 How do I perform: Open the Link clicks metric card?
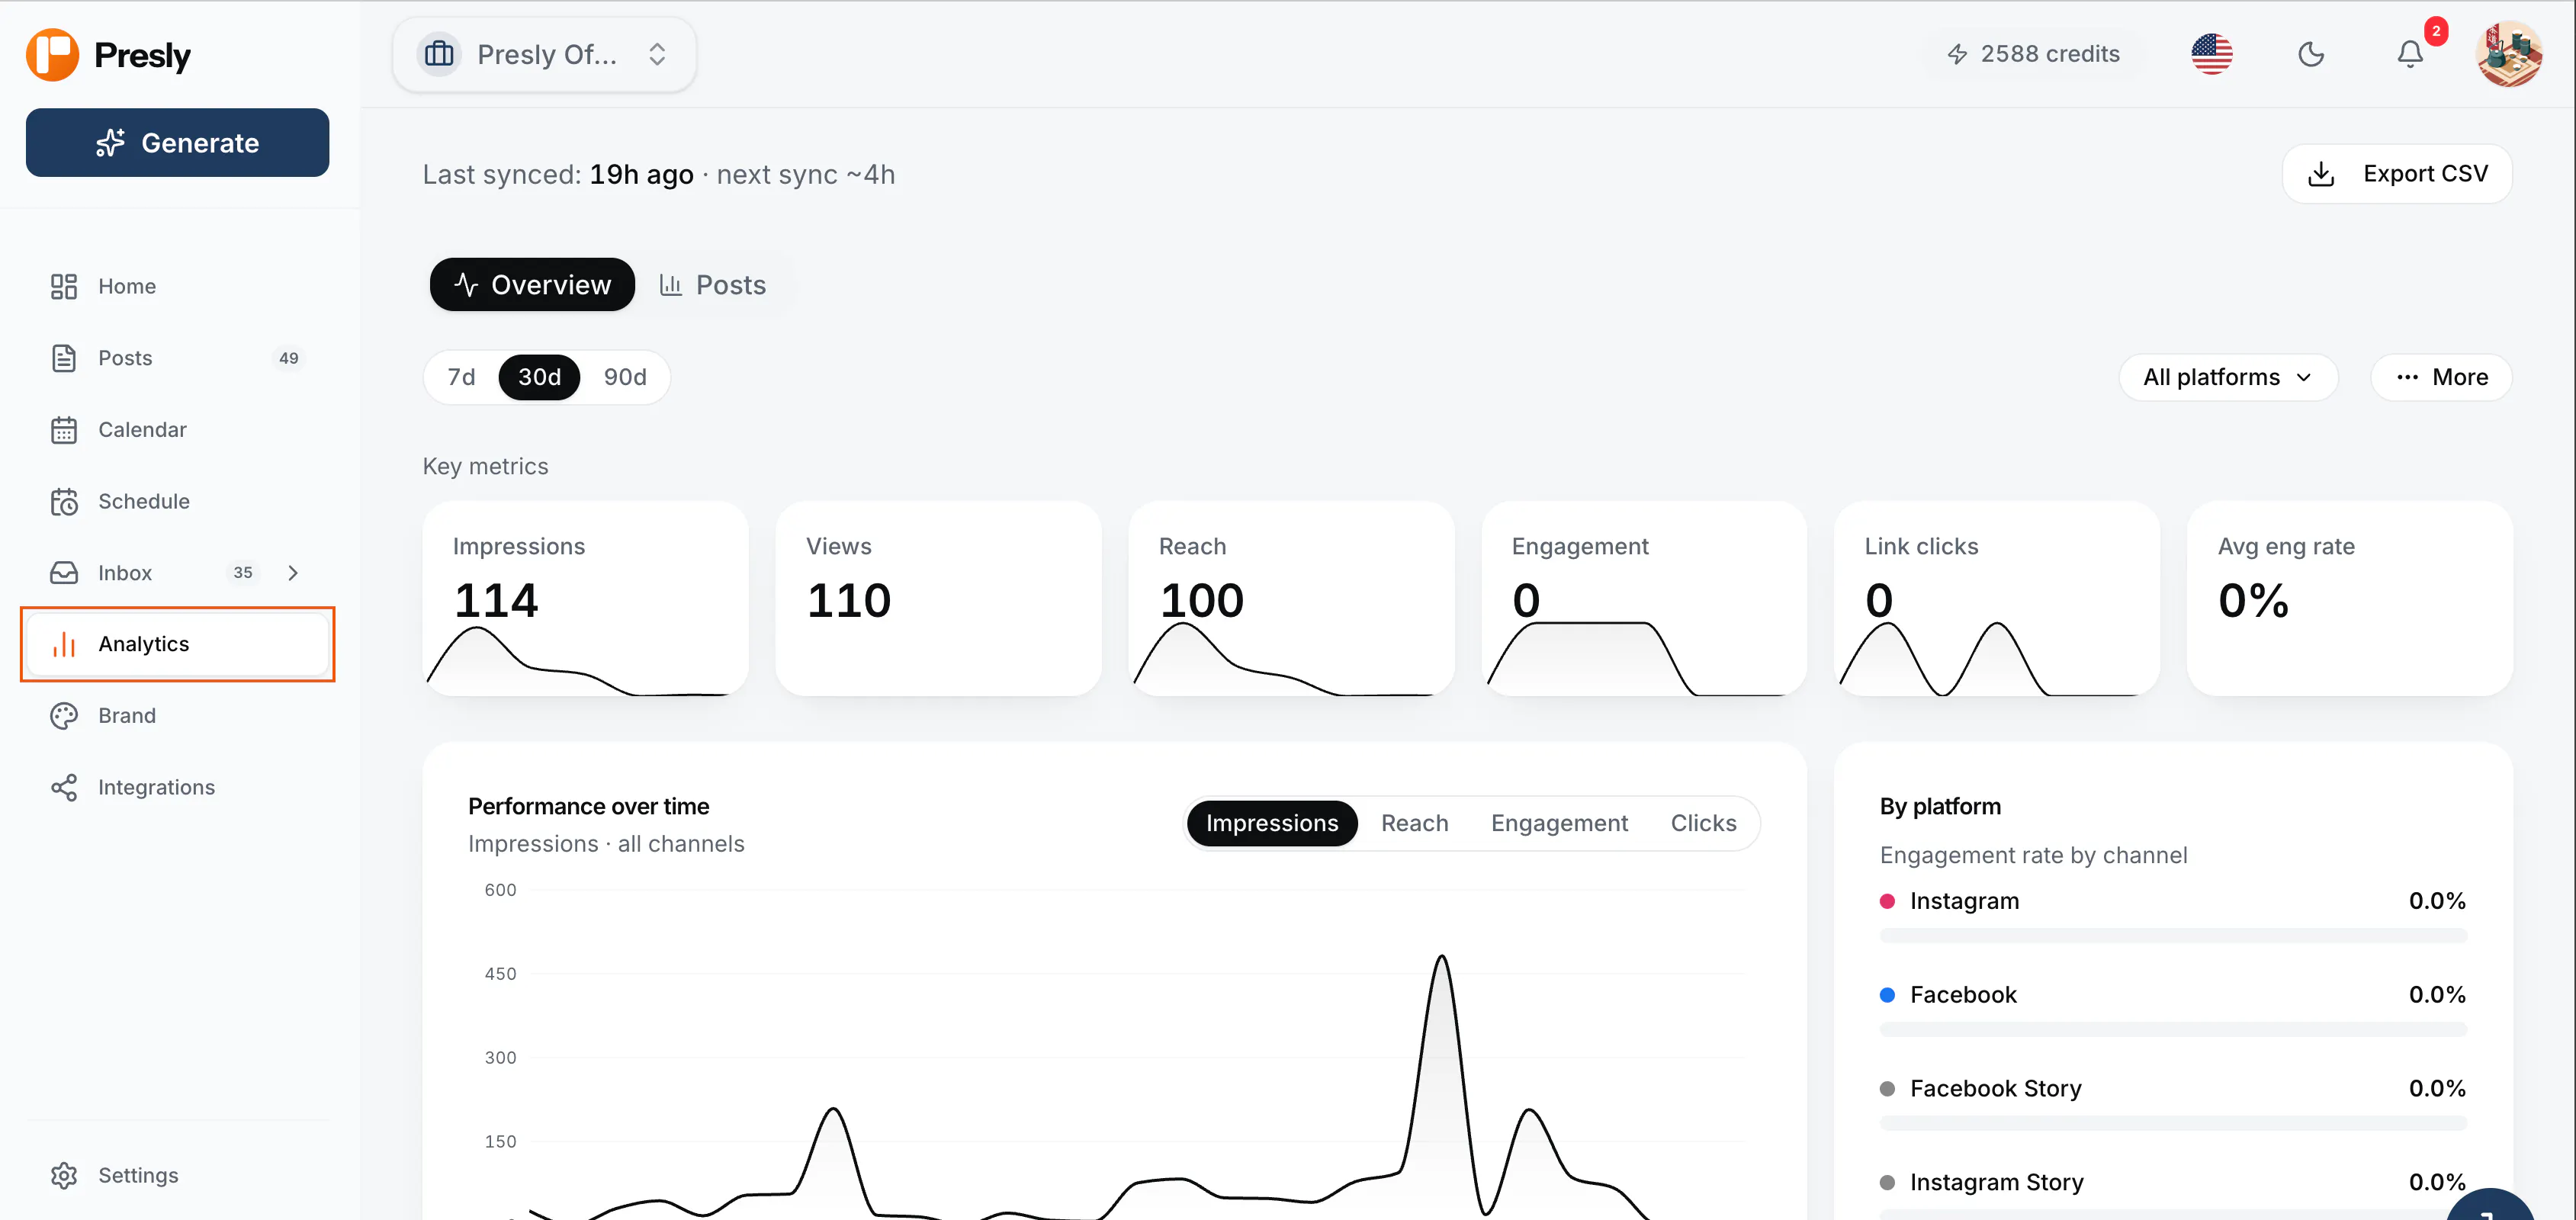[x=1997, y=599]
